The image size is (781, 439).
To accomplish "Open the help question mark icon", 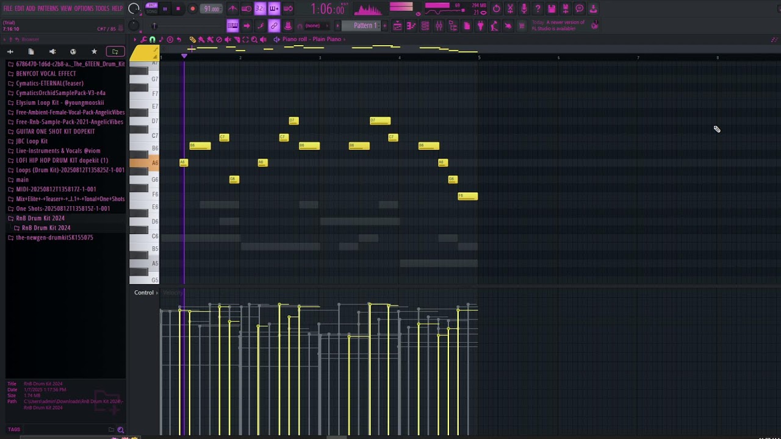I will click(x=538, y=9).
